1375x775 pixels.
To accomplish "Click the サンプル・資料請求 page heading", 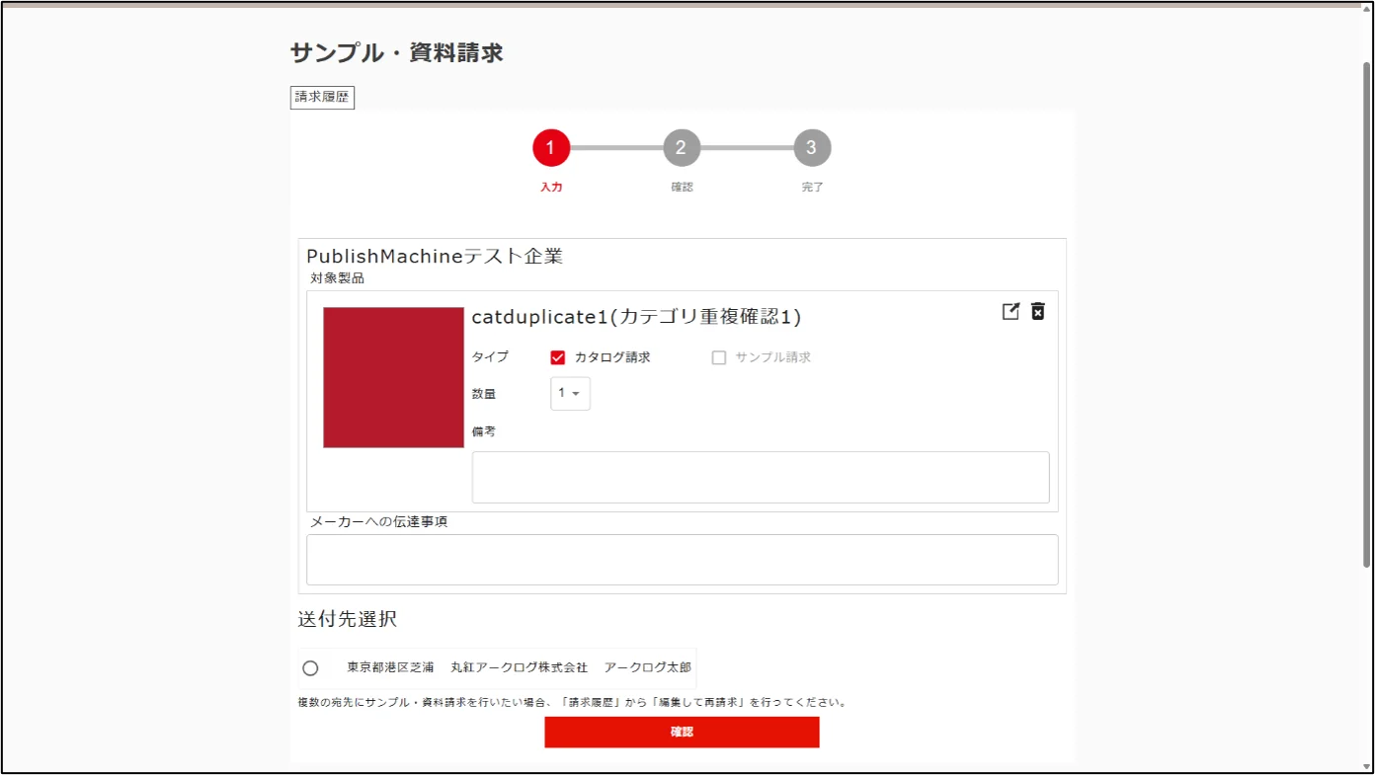I will coord(397,53).
